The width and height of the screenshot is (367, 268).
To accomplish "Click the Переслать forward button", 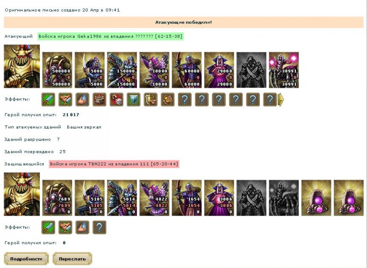I will (72, 259).
